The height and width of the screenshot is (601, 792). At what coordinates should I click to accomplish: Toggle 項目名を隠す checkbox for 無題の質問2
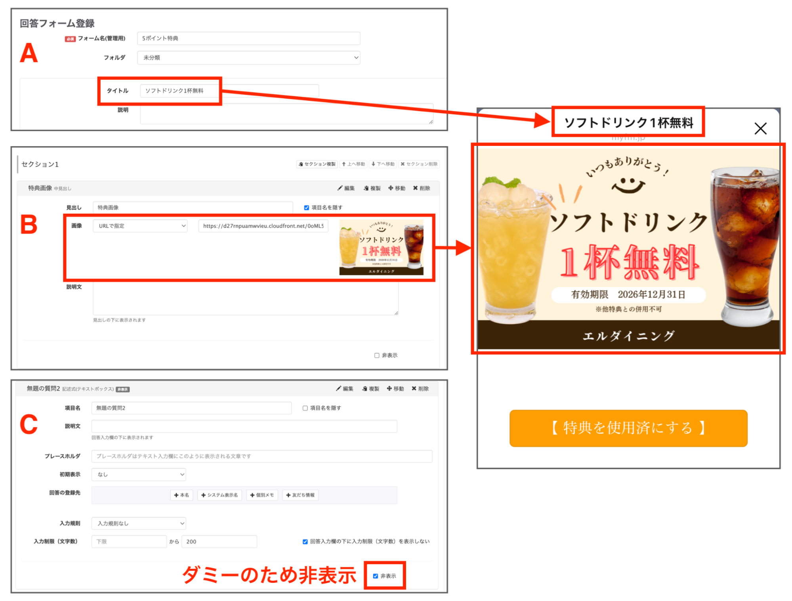point(305,408)
